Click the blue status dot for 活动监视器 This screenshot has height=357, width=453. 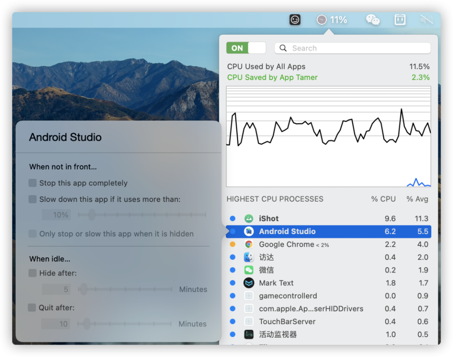232,334
